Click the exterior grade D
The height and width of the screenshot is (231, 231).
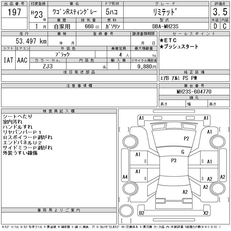[215, 26]
